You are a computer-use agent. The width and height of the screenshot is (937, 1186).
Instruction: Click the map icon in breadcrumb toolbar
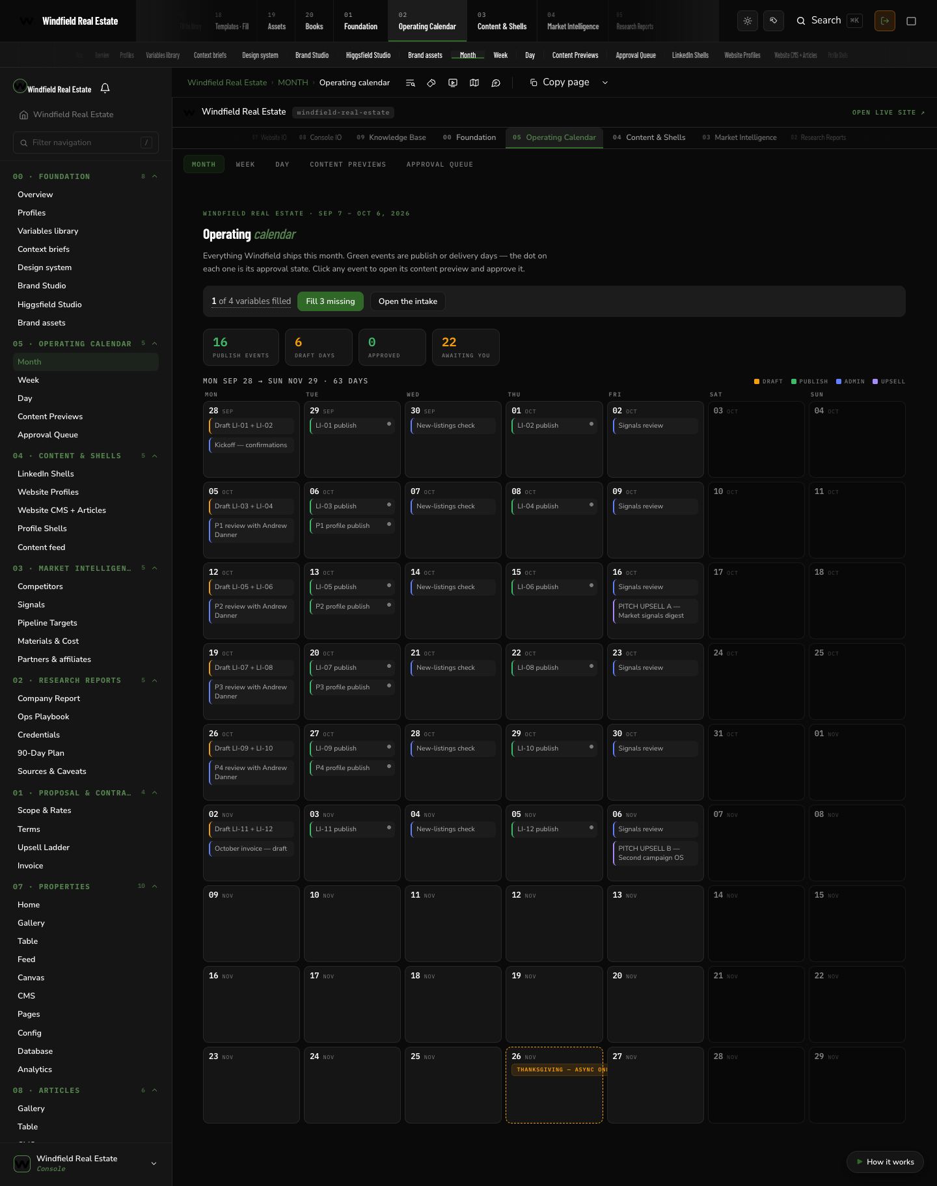(x=474, y=83)
